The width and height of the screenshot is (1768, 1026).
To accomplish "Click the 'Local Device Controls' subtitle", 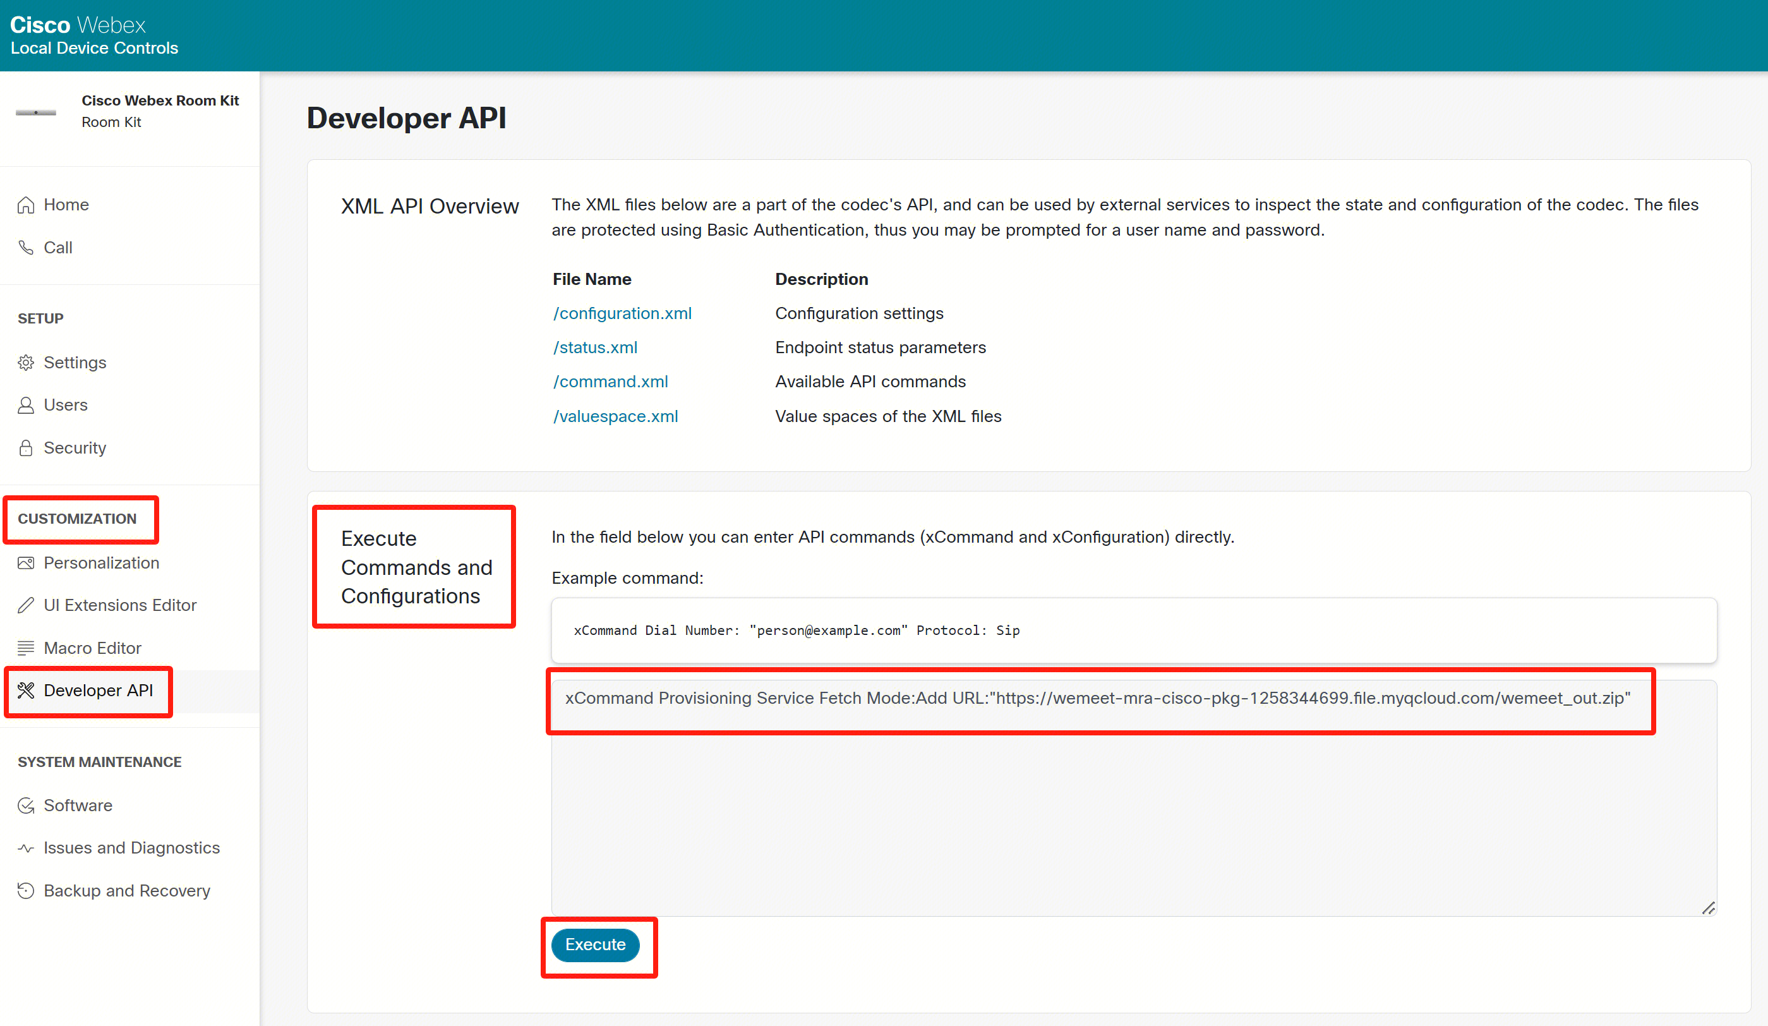I will click(94, 49).
